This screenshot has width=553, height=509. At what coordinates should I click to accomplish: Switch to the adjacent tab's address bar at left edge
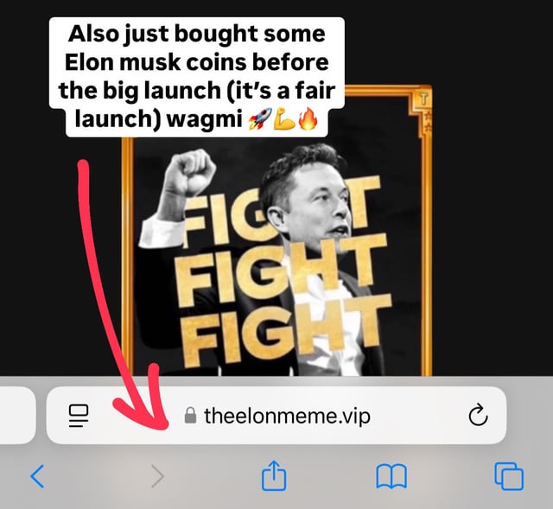(17, 415)
